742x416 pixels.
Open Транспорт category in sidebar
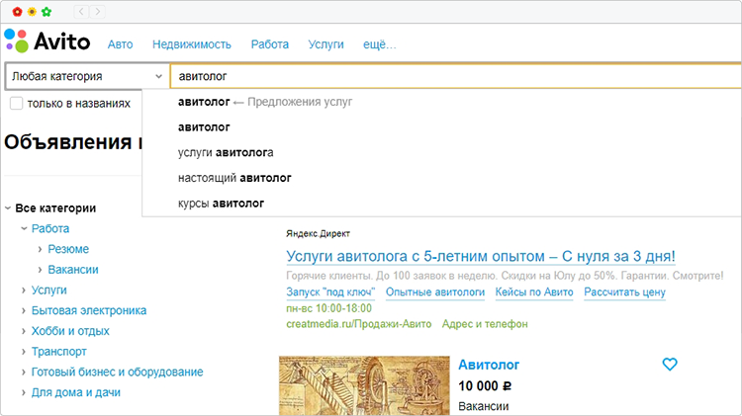coord(58,351)
